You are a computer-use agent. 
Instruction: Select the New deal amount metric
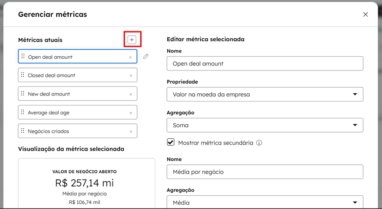(x=73, y=94)
